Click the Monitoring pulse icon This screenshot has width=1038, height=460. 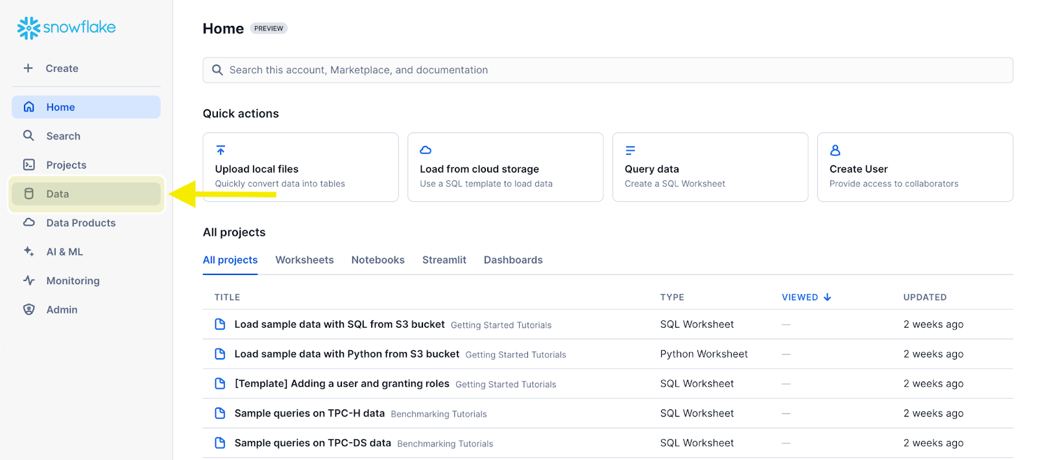tap(29, 280)
